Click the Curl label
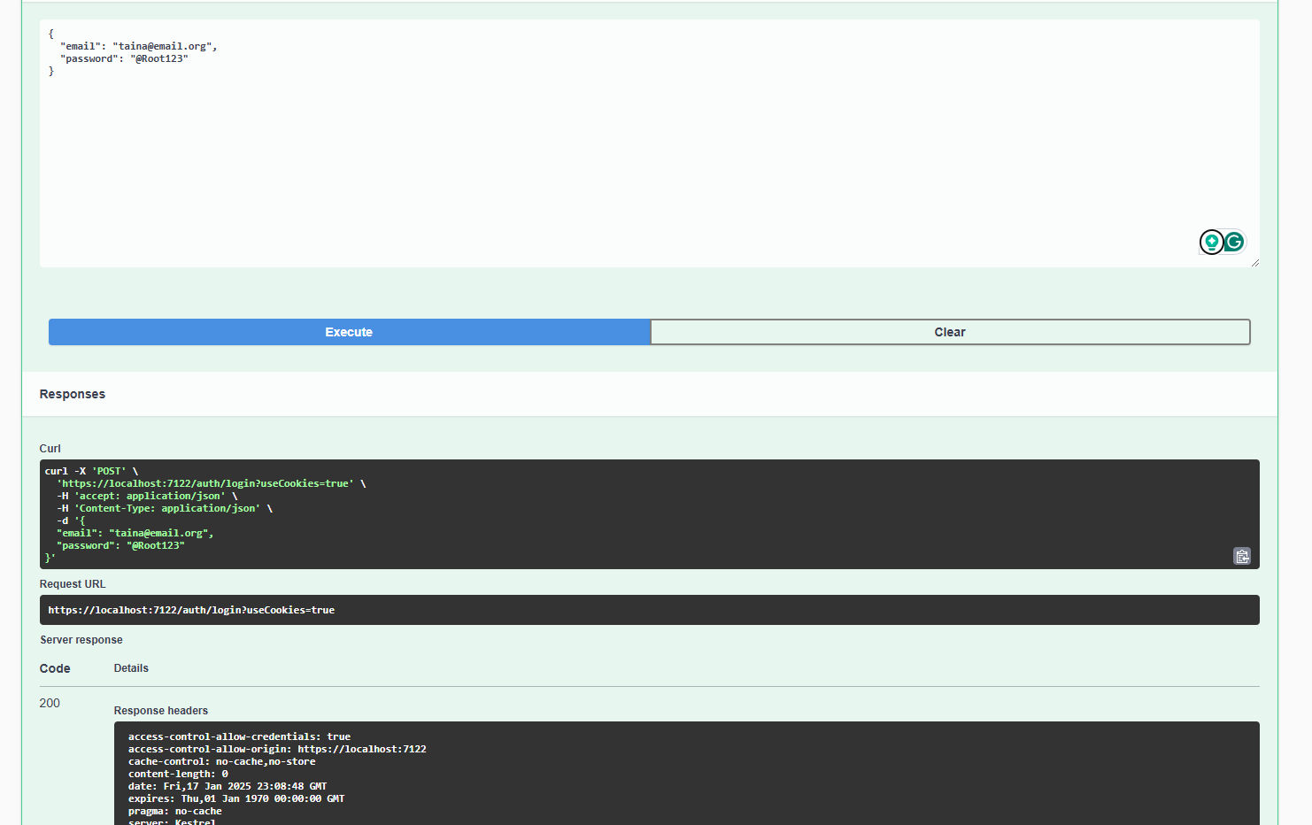 tap(50, 449)
